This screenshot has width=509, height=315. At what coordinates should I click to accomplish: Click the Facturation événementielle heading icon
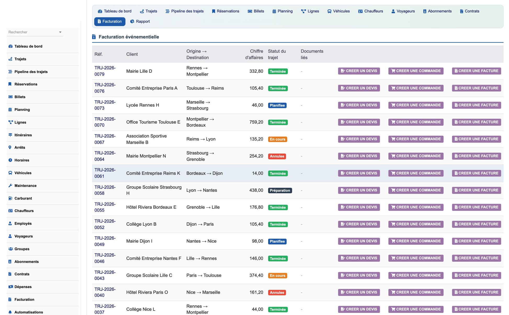94,37
